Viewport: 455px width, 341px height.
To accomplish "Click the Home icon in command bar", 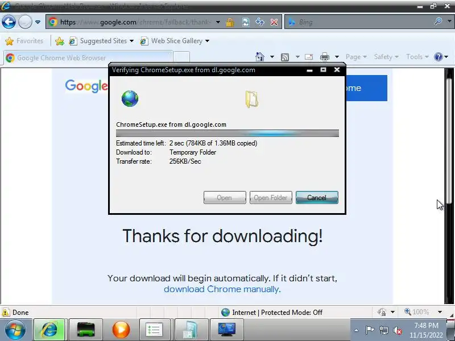I will [x=260, y=56].
